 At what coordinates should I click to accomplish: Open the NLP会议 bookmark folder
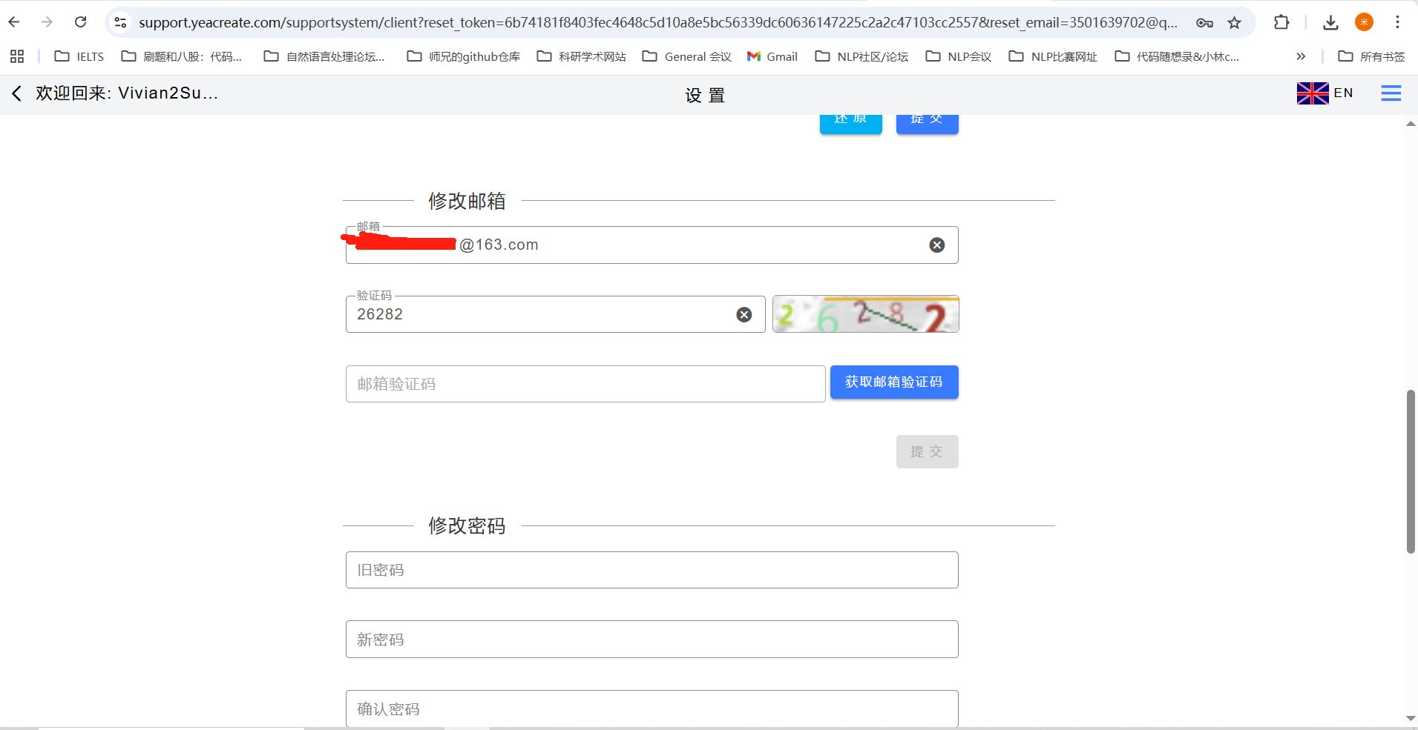[x=959, y=56]
